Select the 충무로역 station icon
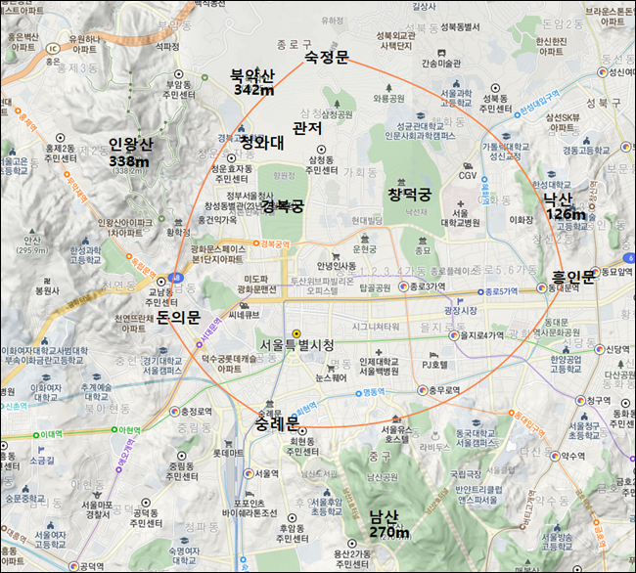Image resolution: width=636 pixels, height=573 pixels. click(423, 390)
